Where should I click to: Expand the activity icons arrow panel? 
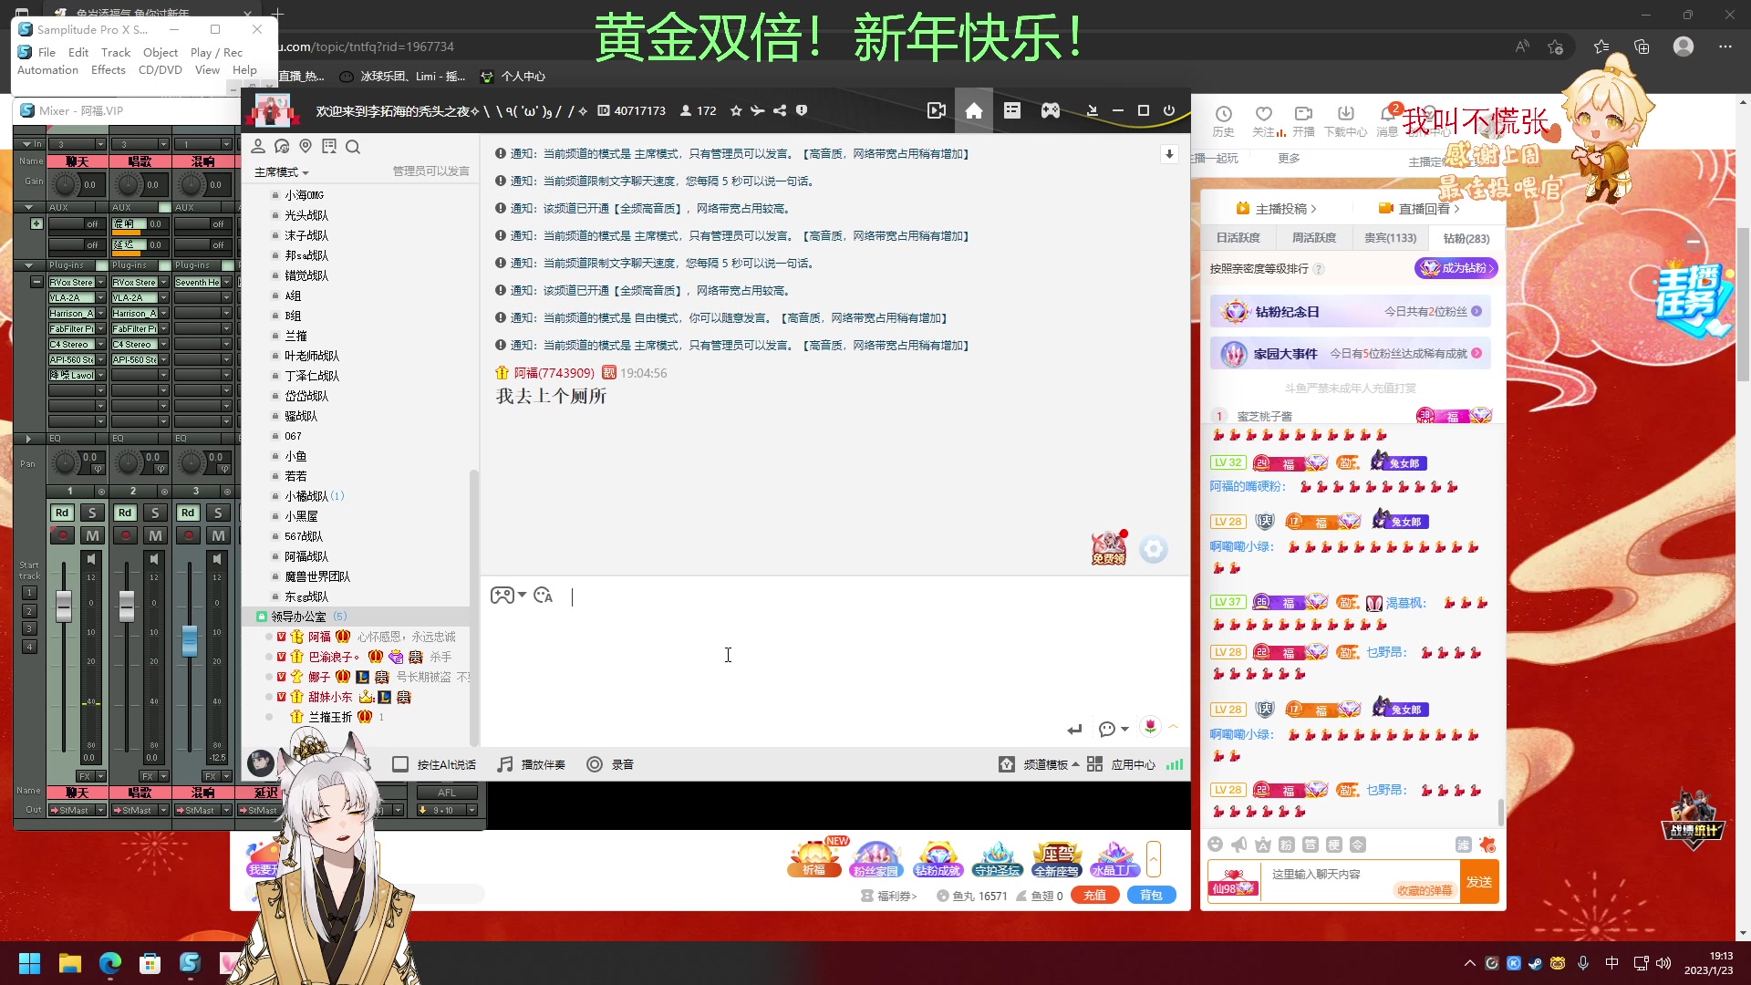pyautogui.click(x=1154, y=859)
